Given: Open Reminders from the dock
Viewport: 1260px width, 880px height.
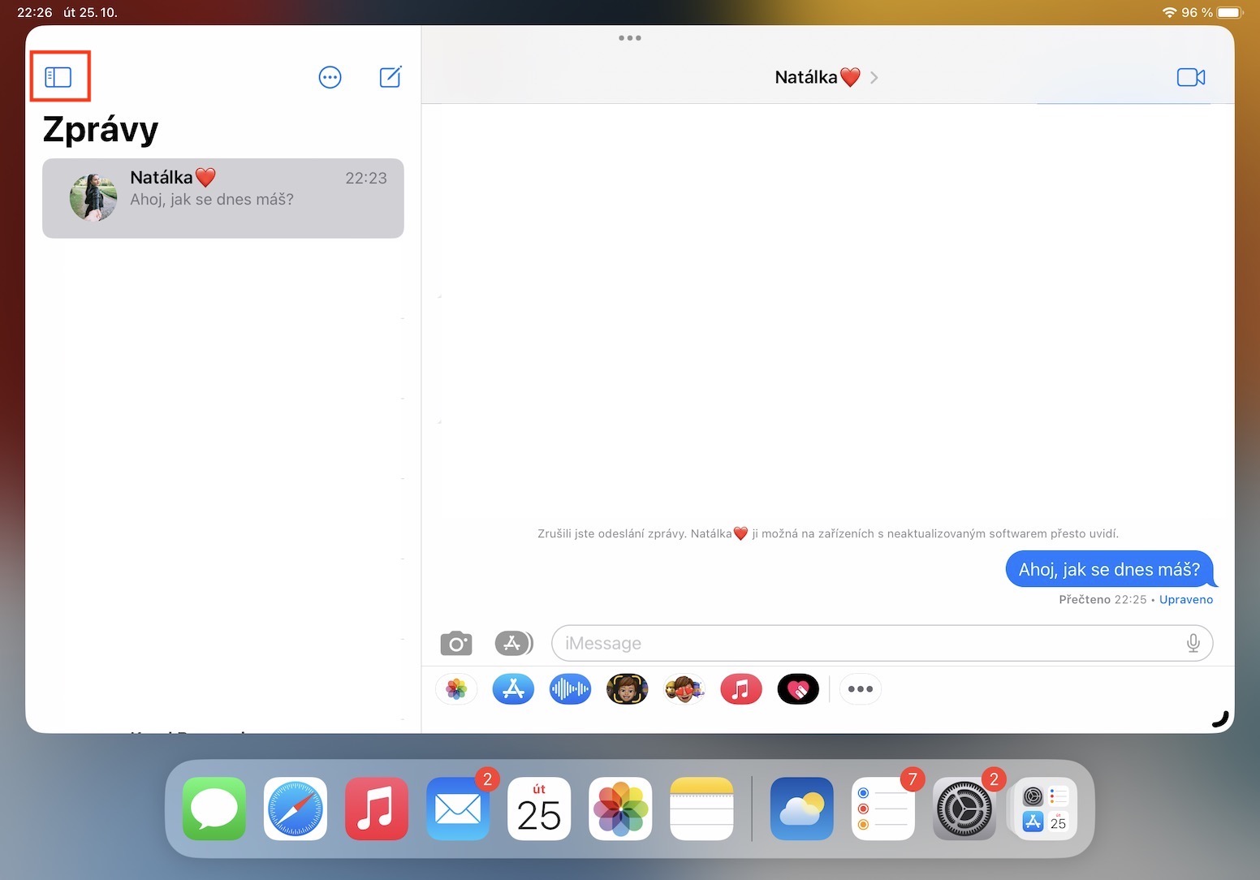Looking at the screenshot, I should 883,809.
